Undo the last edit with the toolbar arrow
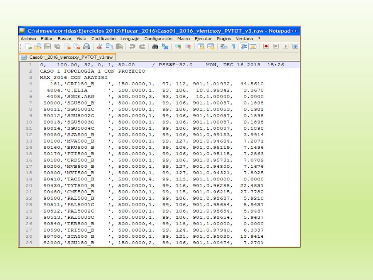This screenshot has height=280, width=373. tap(132, 47)
